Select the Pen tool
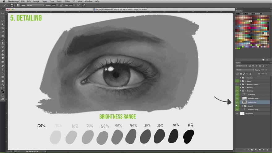Image resolution: width=272 pixels, height=153 pixels. coord(2,66)
